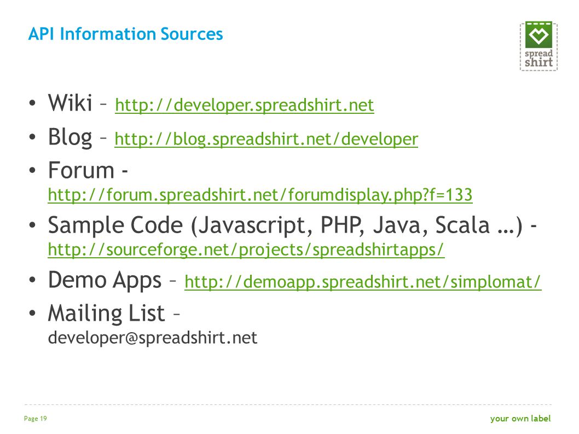Click the Spreadshirt logo icon

539,46
